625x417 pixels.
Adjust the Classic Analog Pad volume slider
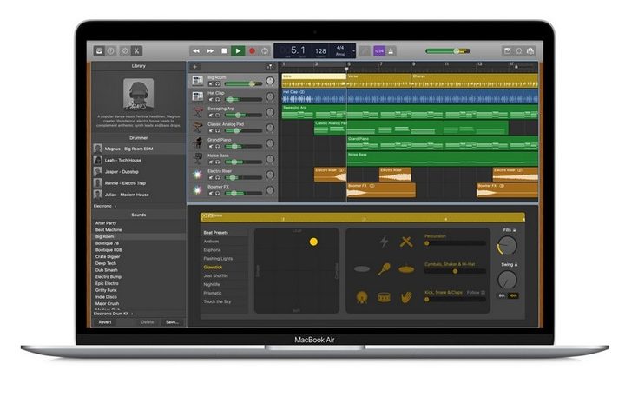point(243,130)
